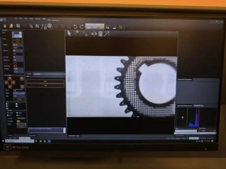Viewport: 226px width, 169px height.
Task: Click the upper arrow of the separate right-hand pair
Action: tap(22, 79)
